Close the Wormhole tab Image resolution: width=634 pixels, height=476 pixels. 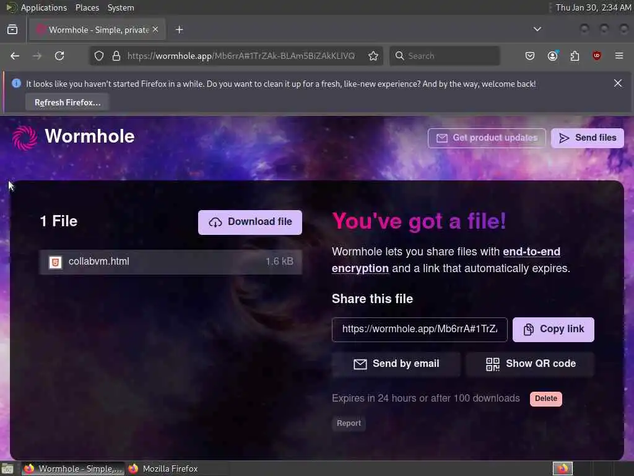[155, 30]
